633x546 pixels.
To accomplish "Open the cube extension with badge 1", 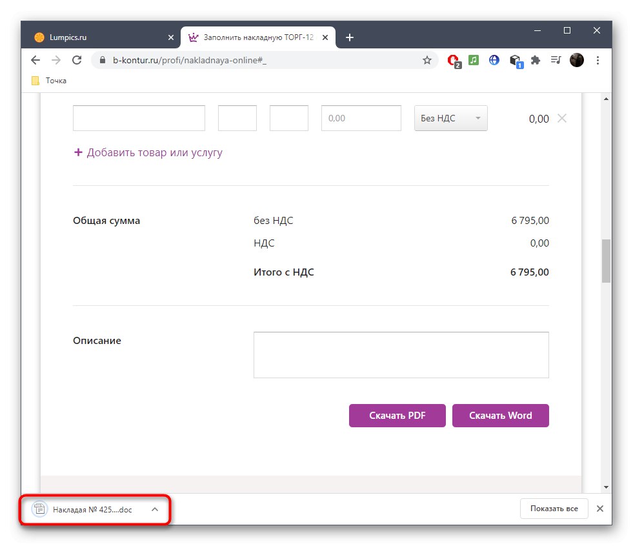I will [x=516, y=61].
